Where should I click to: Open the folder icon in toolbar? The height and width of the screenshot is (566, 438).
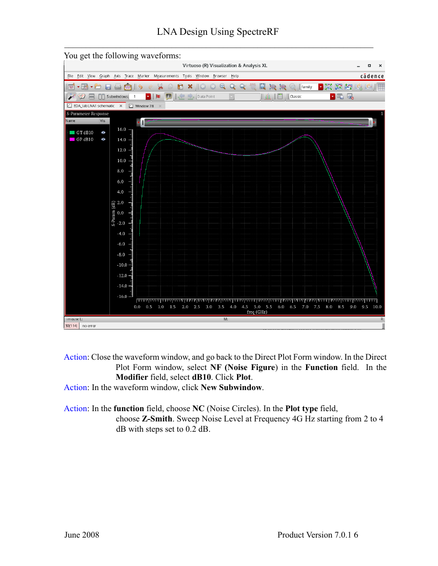(x=98, y=87)
